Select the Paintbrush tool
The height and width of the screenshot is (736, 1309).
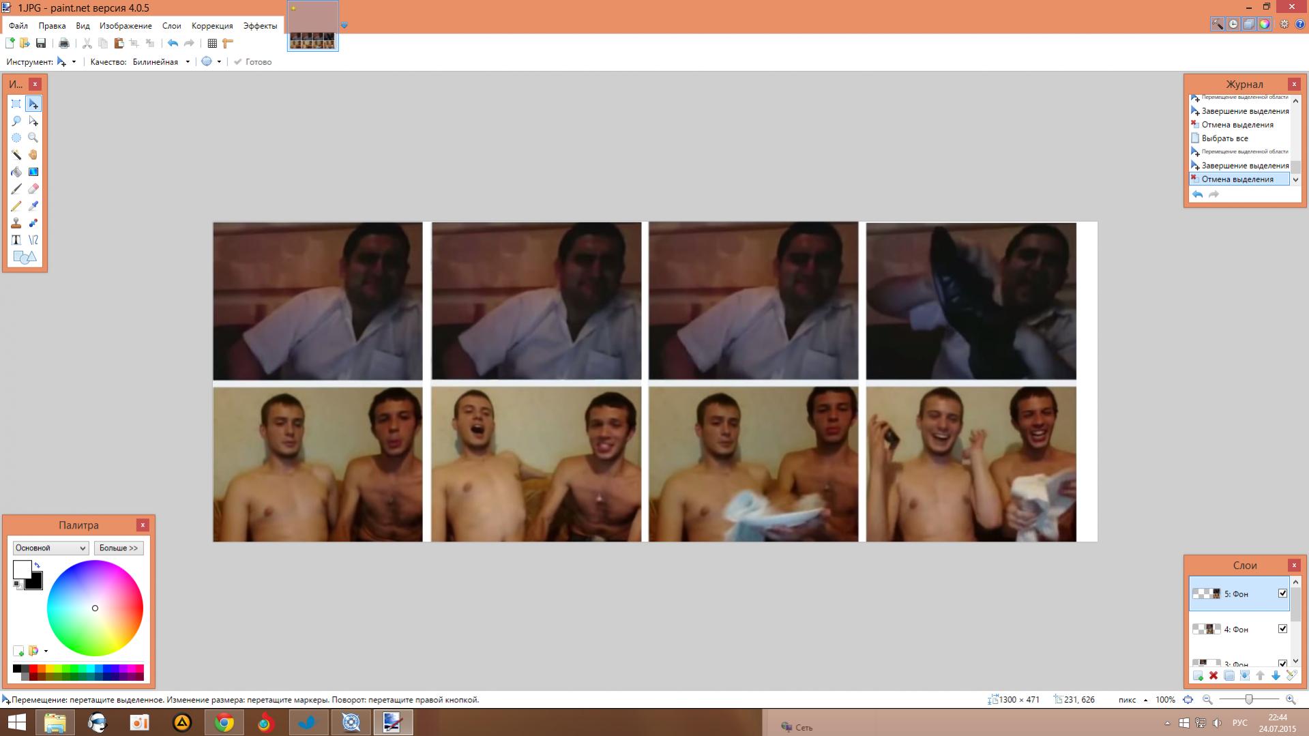tap(16, 189)
